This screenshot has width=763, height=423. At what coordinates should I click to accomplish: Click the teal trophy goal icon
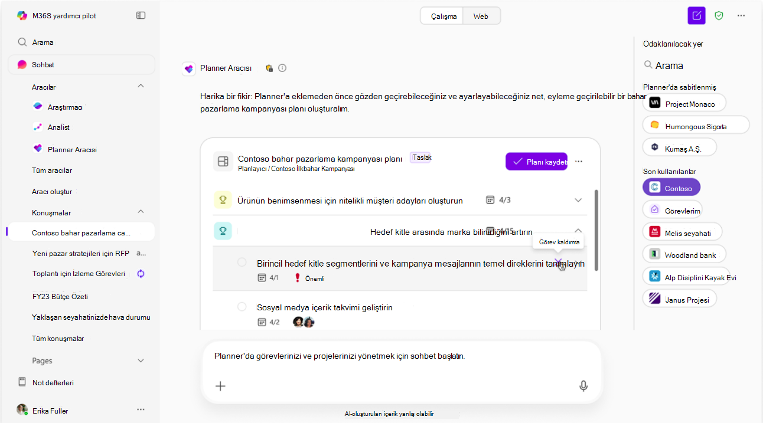223,231
